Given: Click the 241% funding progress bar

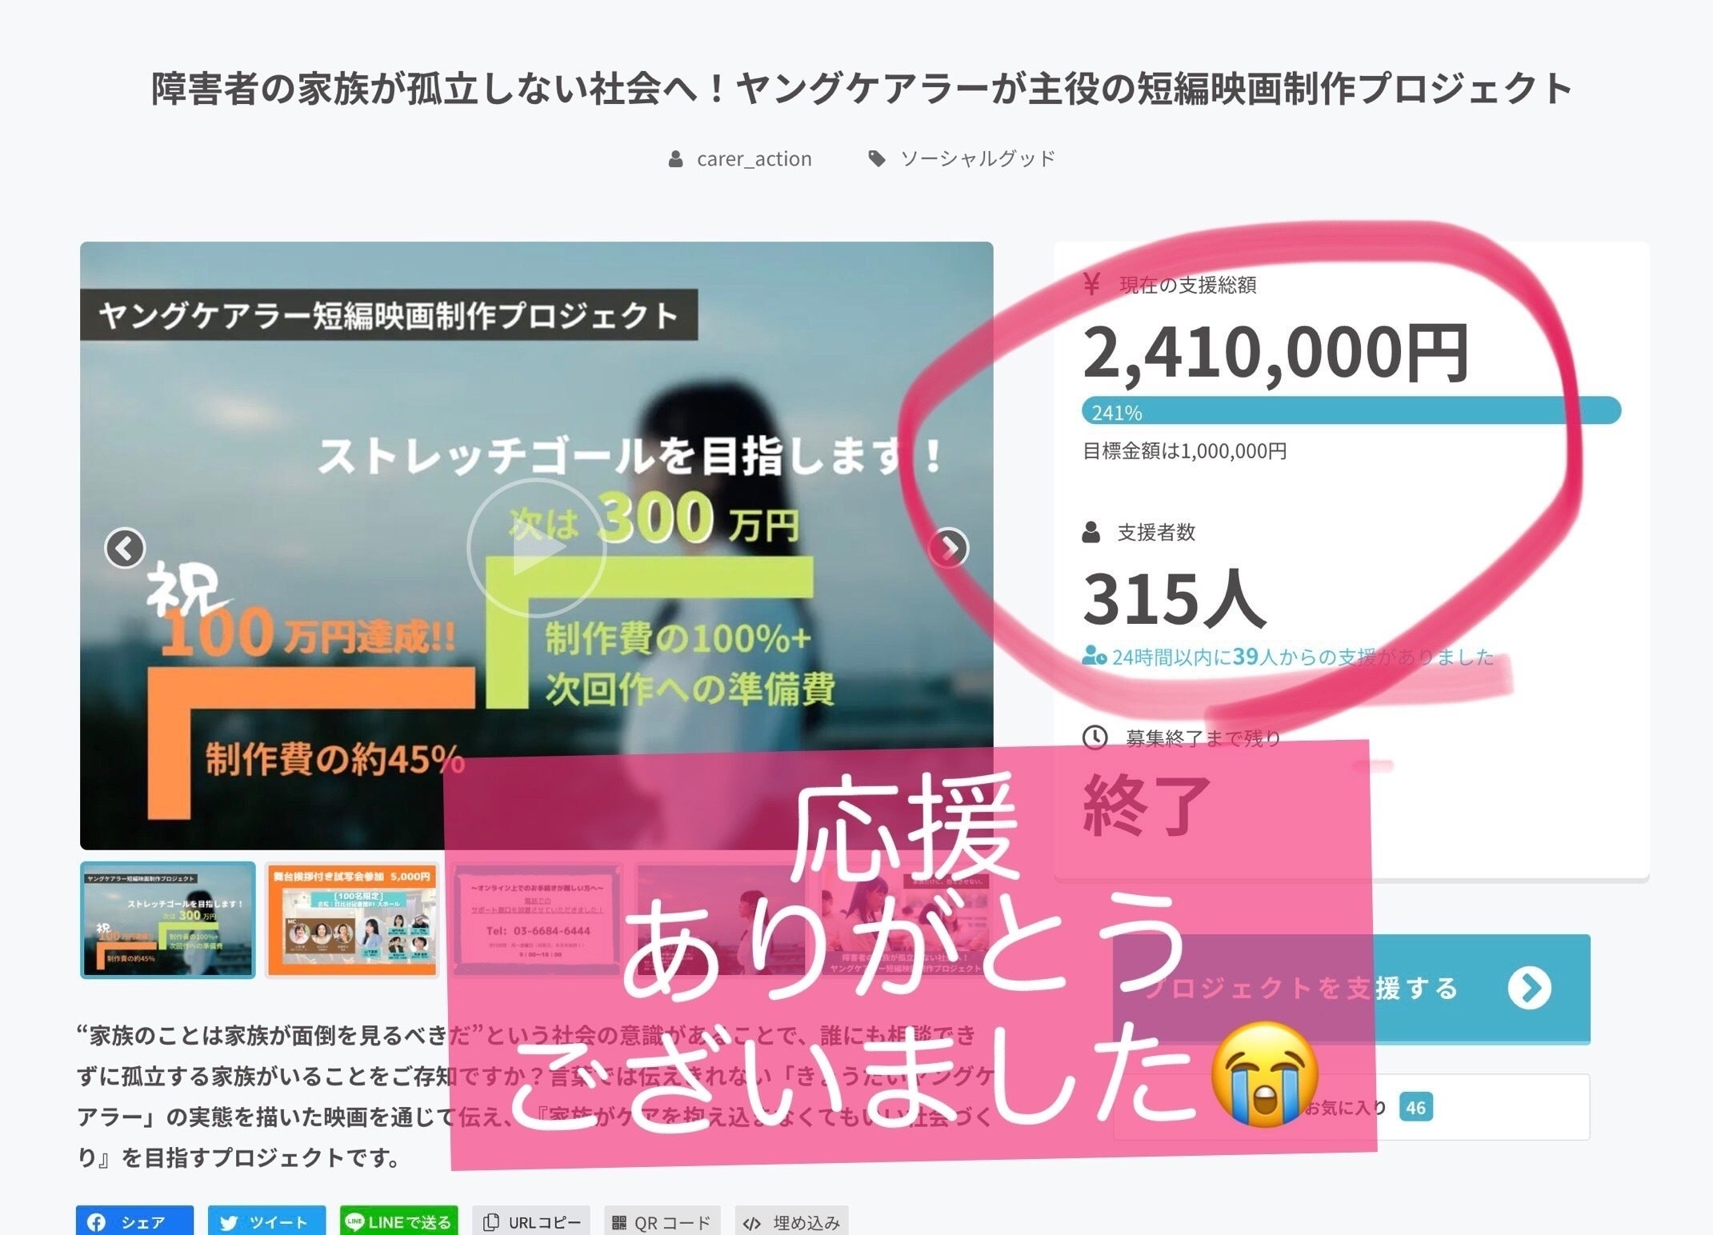Looking at the screenshot, I should tap(1351, 411).
